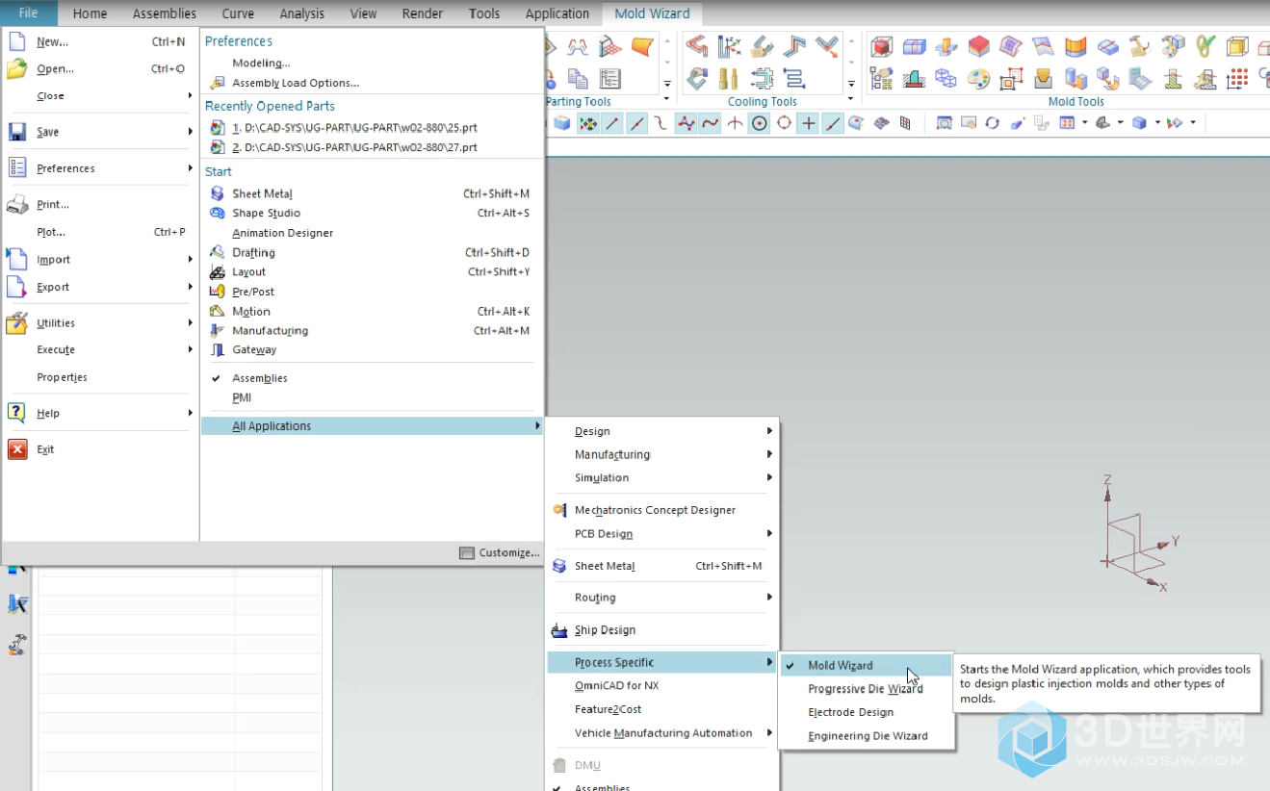This screenshot has width=1270, height=791.
Task: Click the orange surface icon in Parting Tools
Action: [642, 46]
